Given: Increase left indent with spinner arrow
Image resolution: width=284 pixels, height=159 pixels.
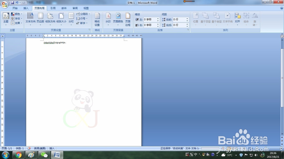Looking at the screenshot, I should pos(158,18).
